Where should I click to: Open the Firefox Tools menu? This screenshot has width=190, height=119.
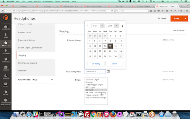click(57, 2)
